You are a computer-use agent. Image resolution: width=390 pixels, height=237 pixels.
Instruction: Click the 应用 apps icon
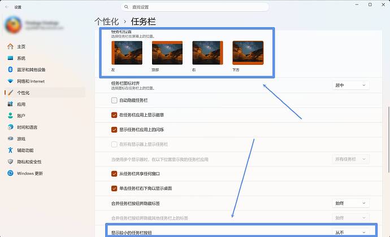[x=10, y=104]
